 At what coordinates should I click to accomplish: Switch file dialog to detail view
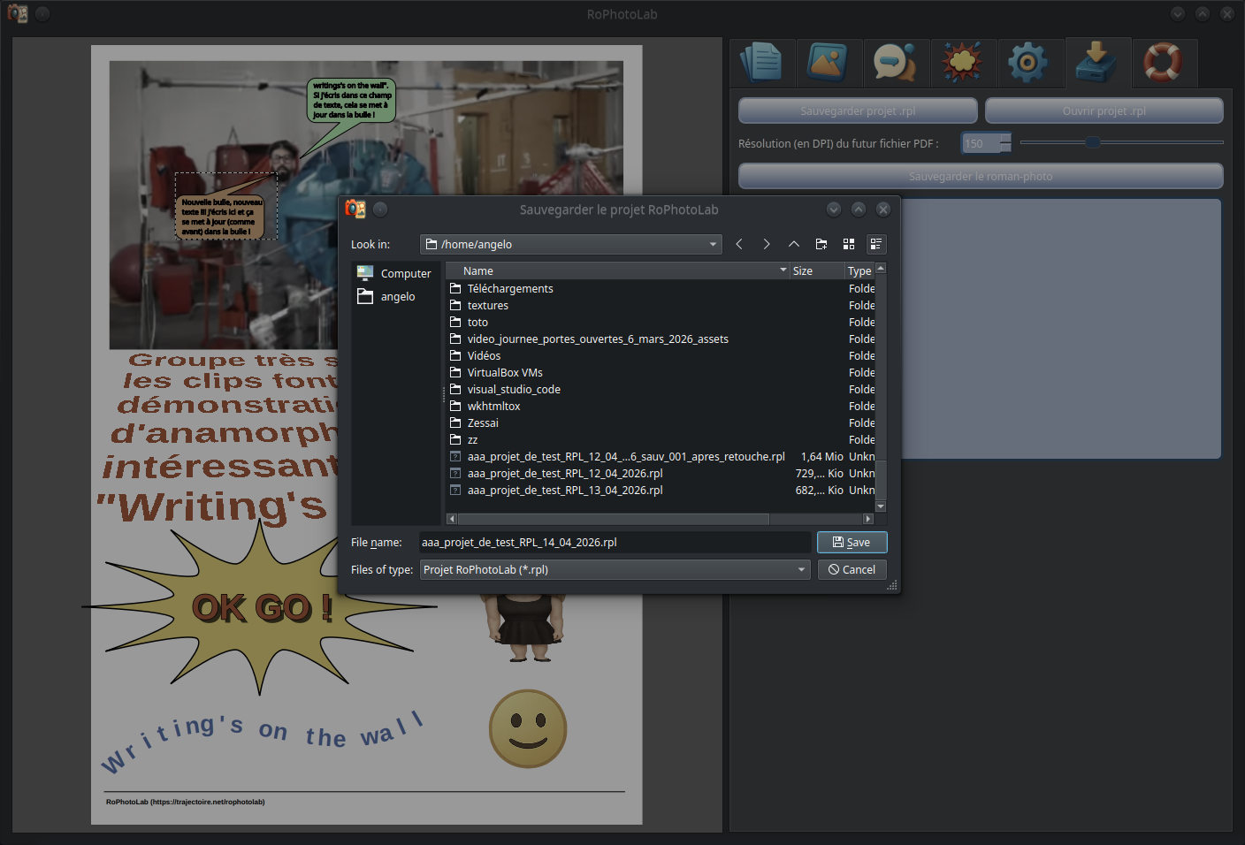point(875,244)
